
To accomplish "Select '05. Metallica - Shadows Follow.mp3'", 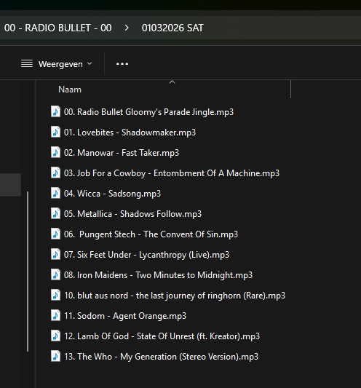I will coord(133,214).
